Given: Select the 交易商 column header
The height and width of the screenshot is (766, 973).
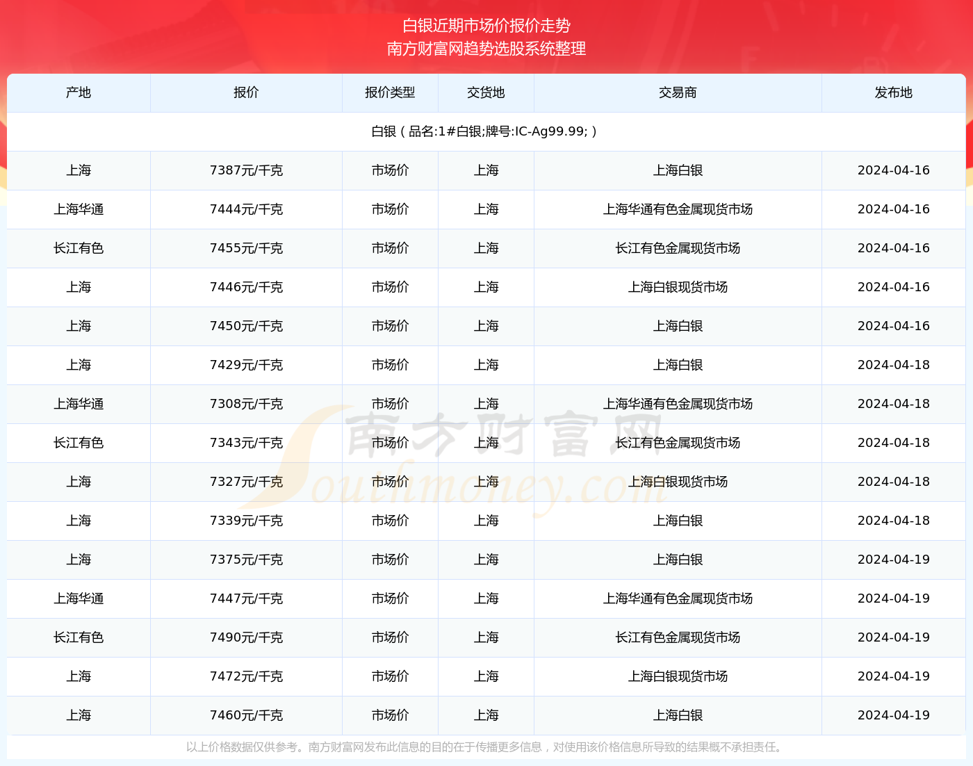Looking at the screenshot, I should click(x=678, y=92).
